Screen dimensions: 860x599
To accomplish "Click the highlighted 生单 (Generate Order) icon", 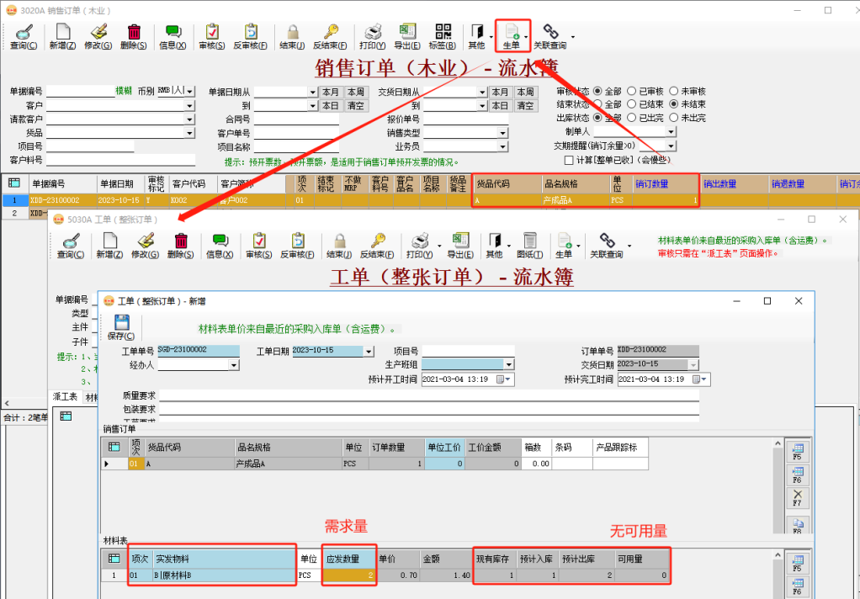I will [512, 31].
